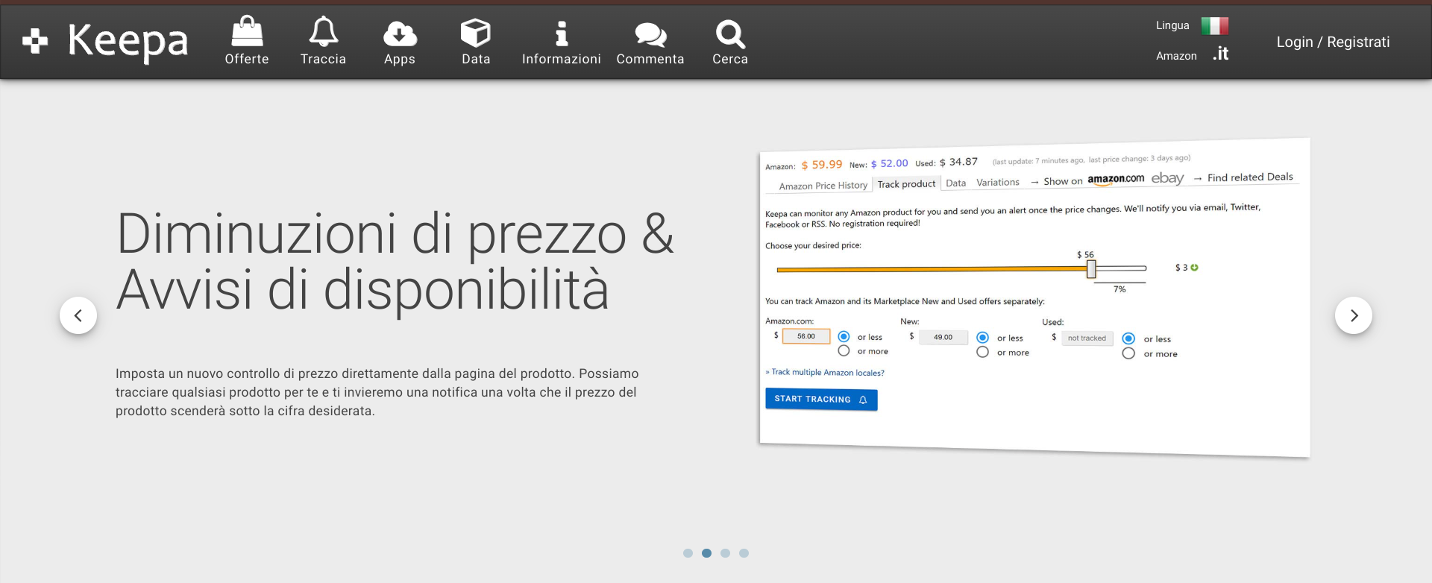The image size is (1432, 583).
Task: Click the price tracking screenshot preview
Action: [1034, 298]
